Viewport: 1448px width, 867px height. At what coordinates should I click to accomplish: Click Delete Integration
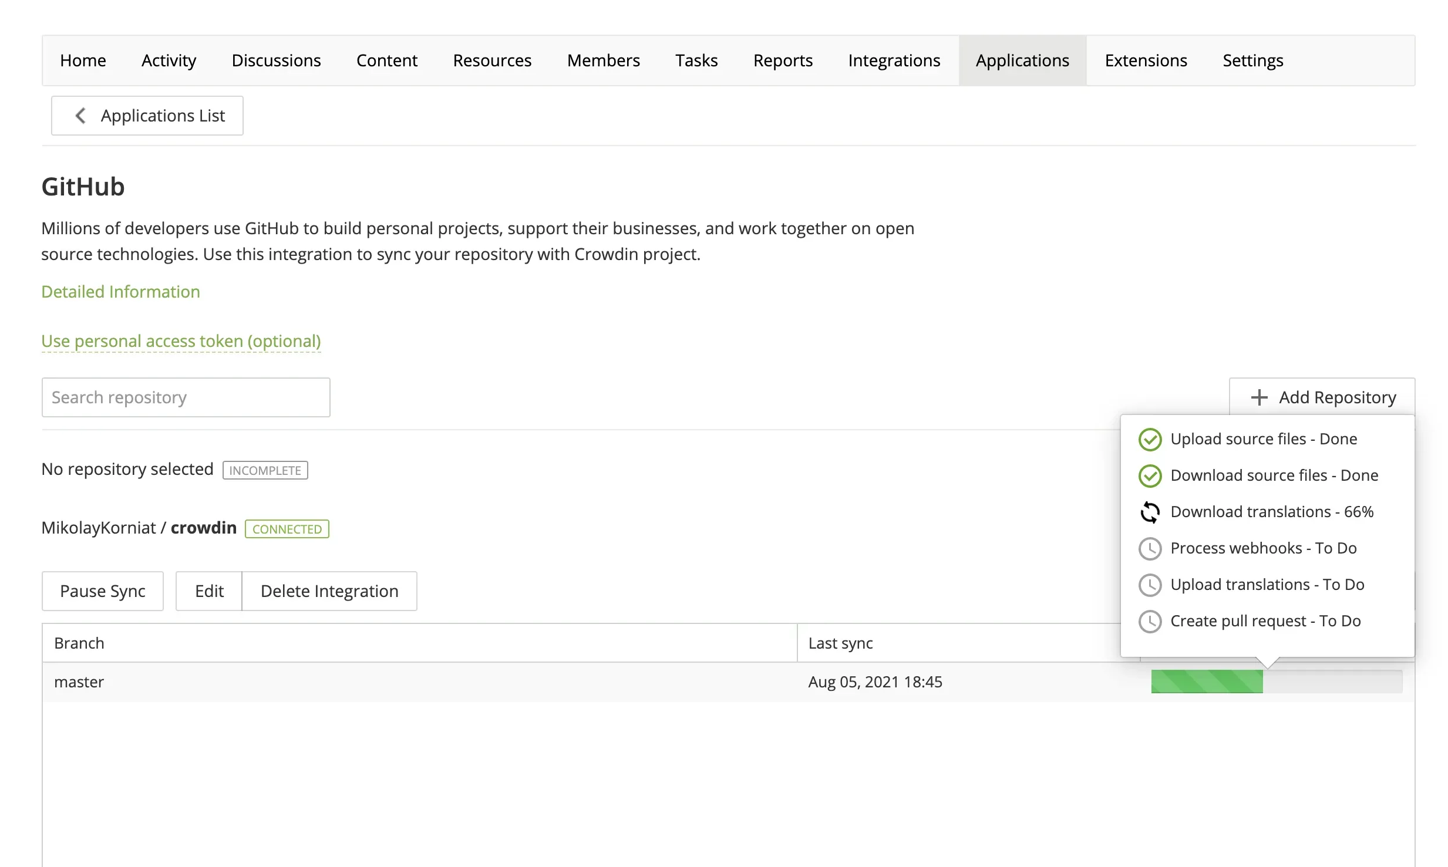329,591
